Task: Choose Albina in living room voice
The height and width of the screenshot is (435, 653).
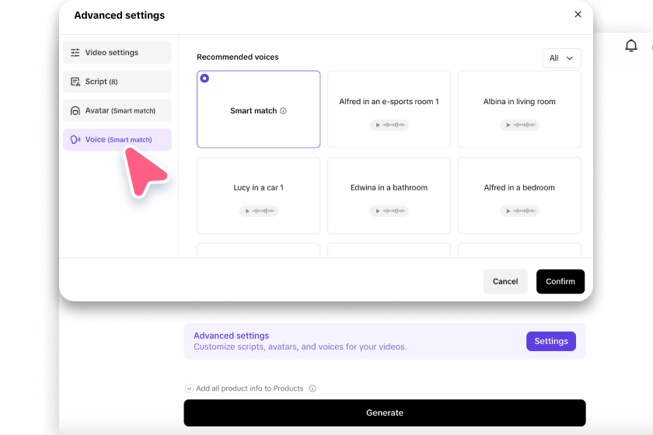Action: (x=519, y=109)
